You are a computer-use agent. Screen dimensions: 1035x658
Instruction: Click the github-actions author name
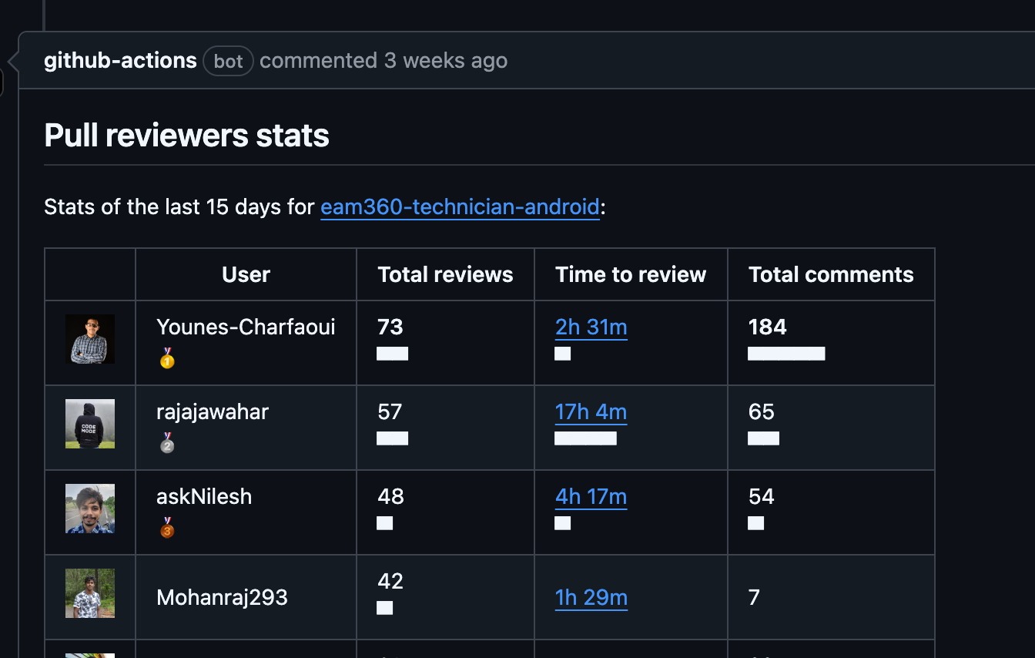[x=120, y=61]
